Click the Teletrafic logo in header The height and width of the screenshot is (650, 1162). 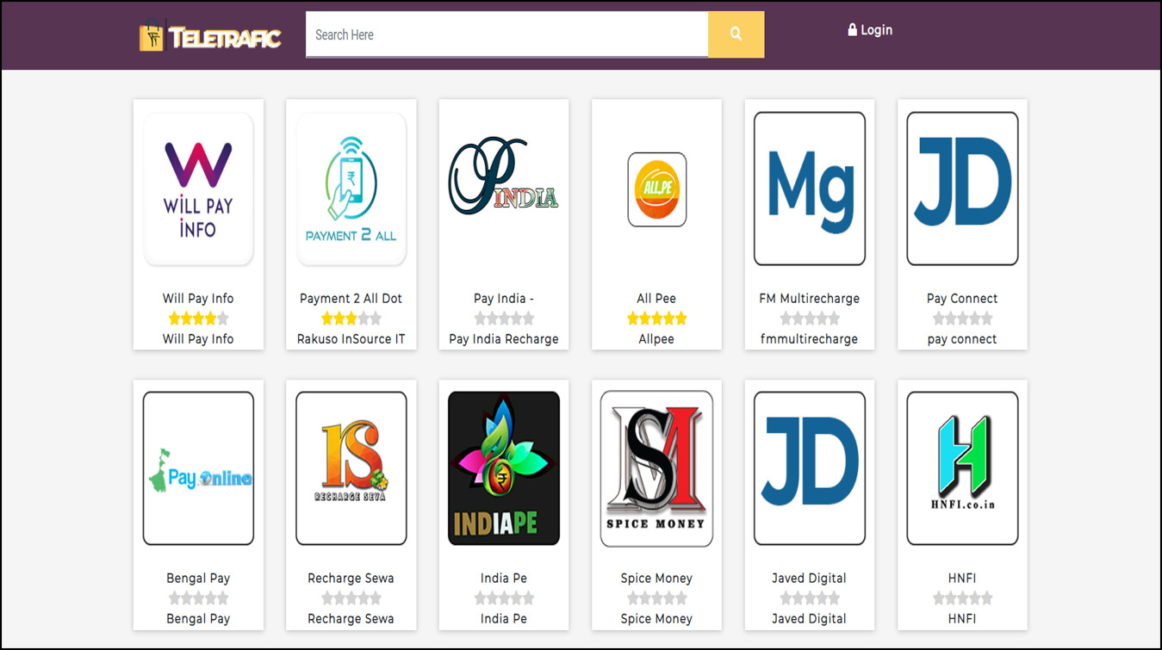(x=210, y=36)
